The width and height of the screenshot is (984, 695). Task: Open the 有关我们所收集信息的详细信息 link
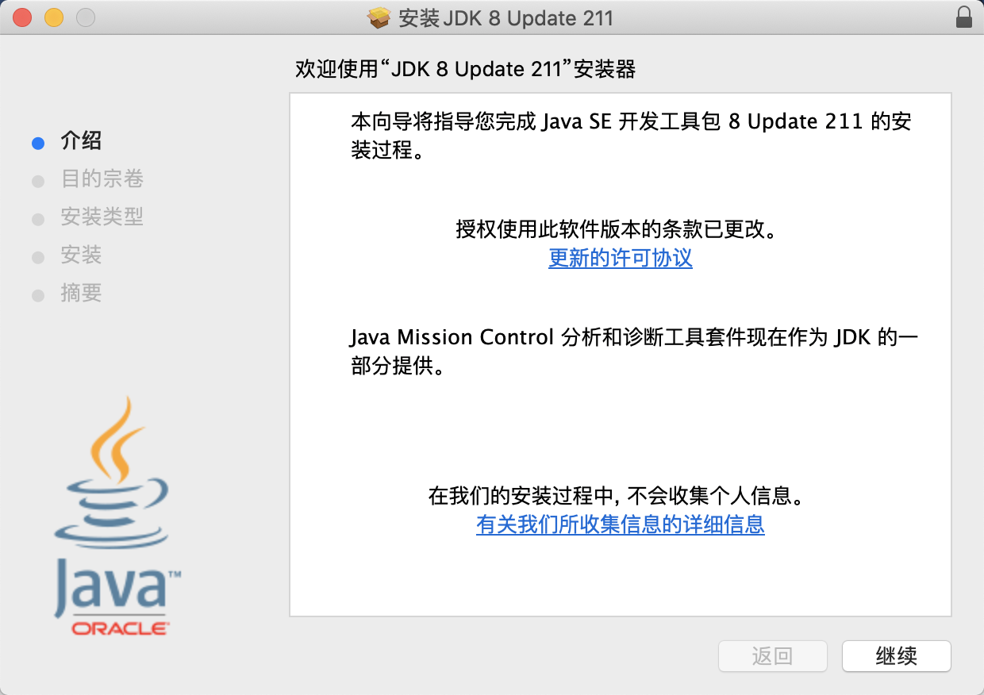[x=621, y=524]
